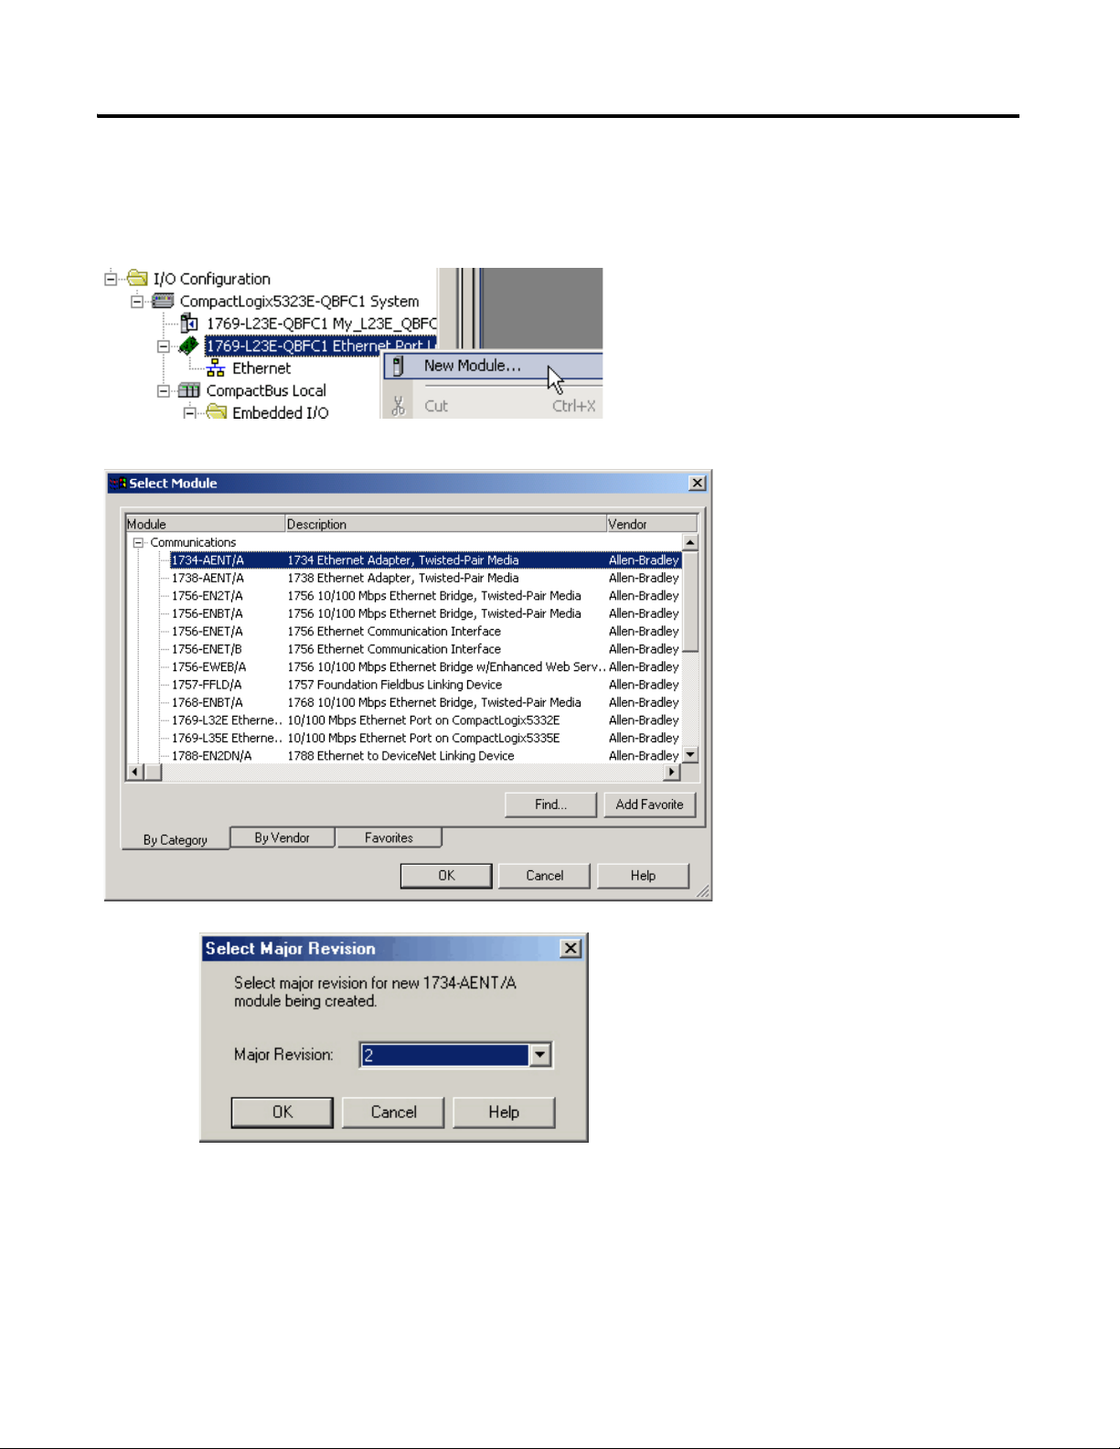Collapse the Embedded I/O node
Screen dimensions: 1120x1449
click(190, 412)
